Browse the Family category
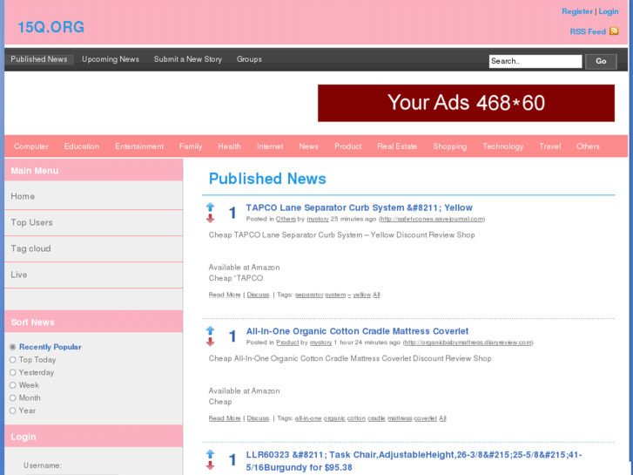Image resolution: width=633 pixels, height=475 pixels. (x=191, y=146)
